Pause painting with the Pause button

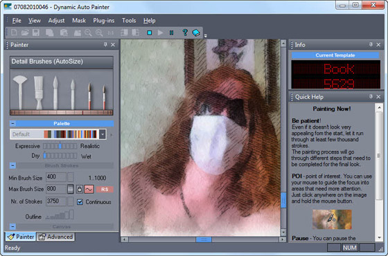click(171, 33)
